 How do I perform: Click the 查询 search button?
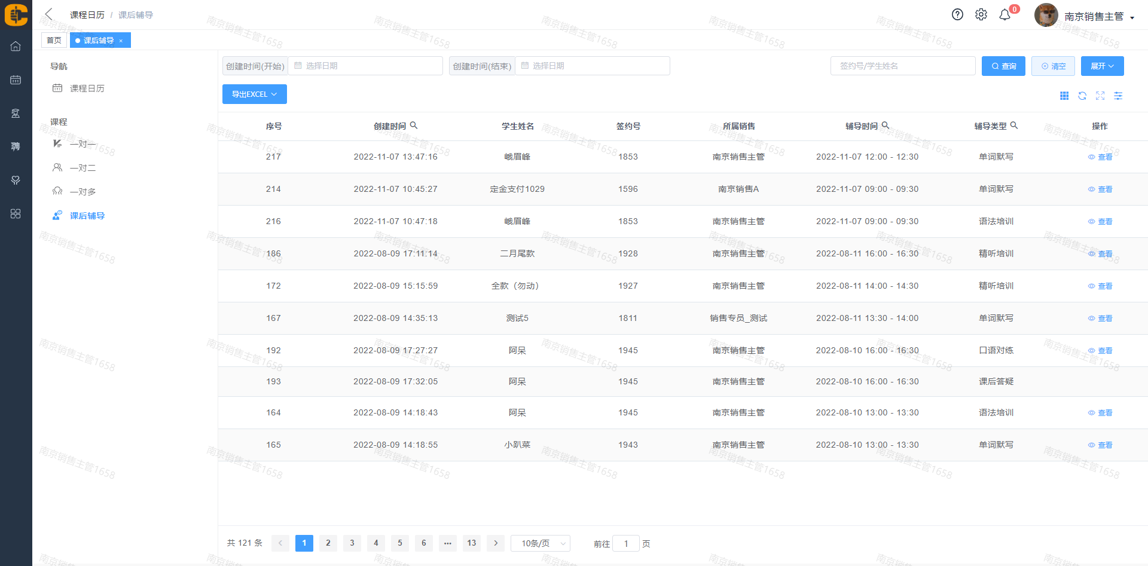[x=1003, y=66]
